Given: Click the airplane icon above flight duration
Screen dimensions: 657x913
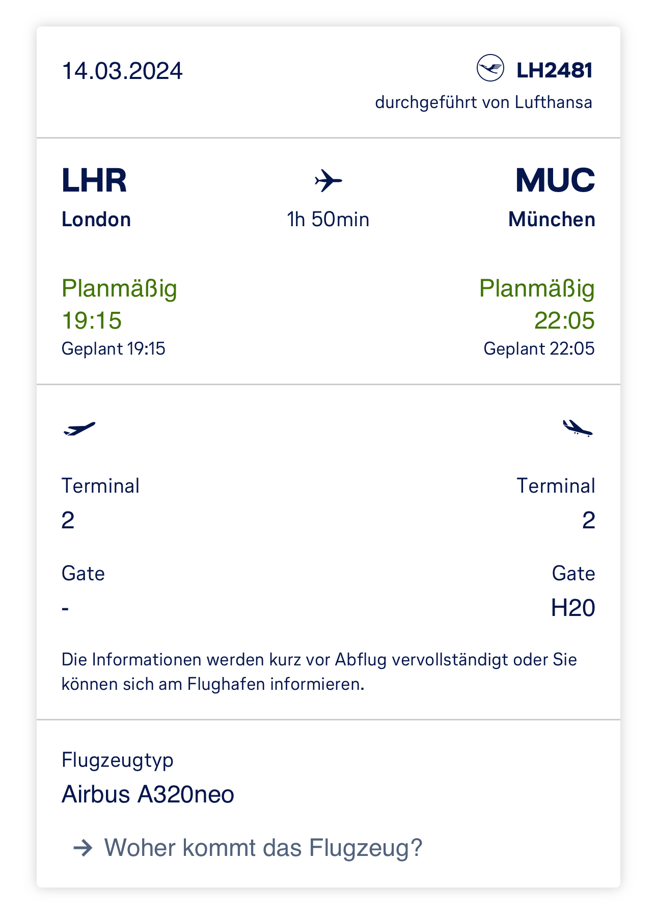Looking at the screenshot, I should pos(328,181).
